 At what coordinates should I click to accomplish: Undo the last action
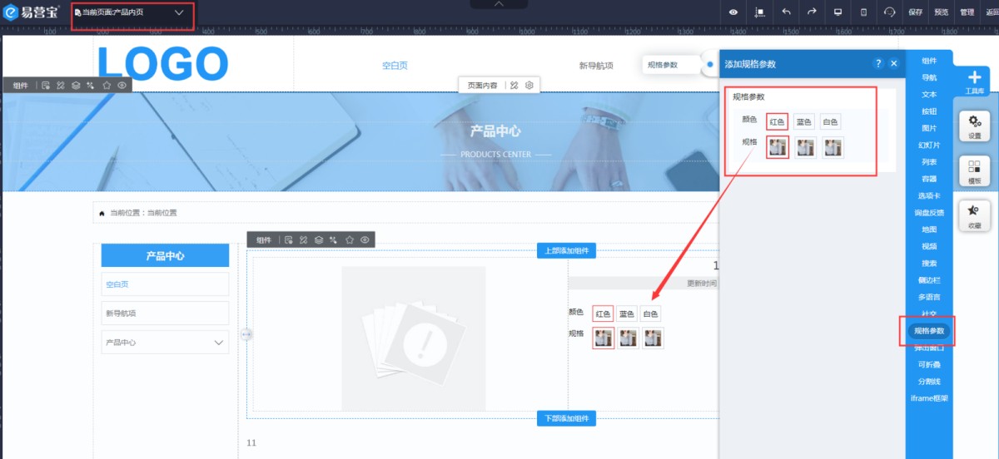click(786, 12)
